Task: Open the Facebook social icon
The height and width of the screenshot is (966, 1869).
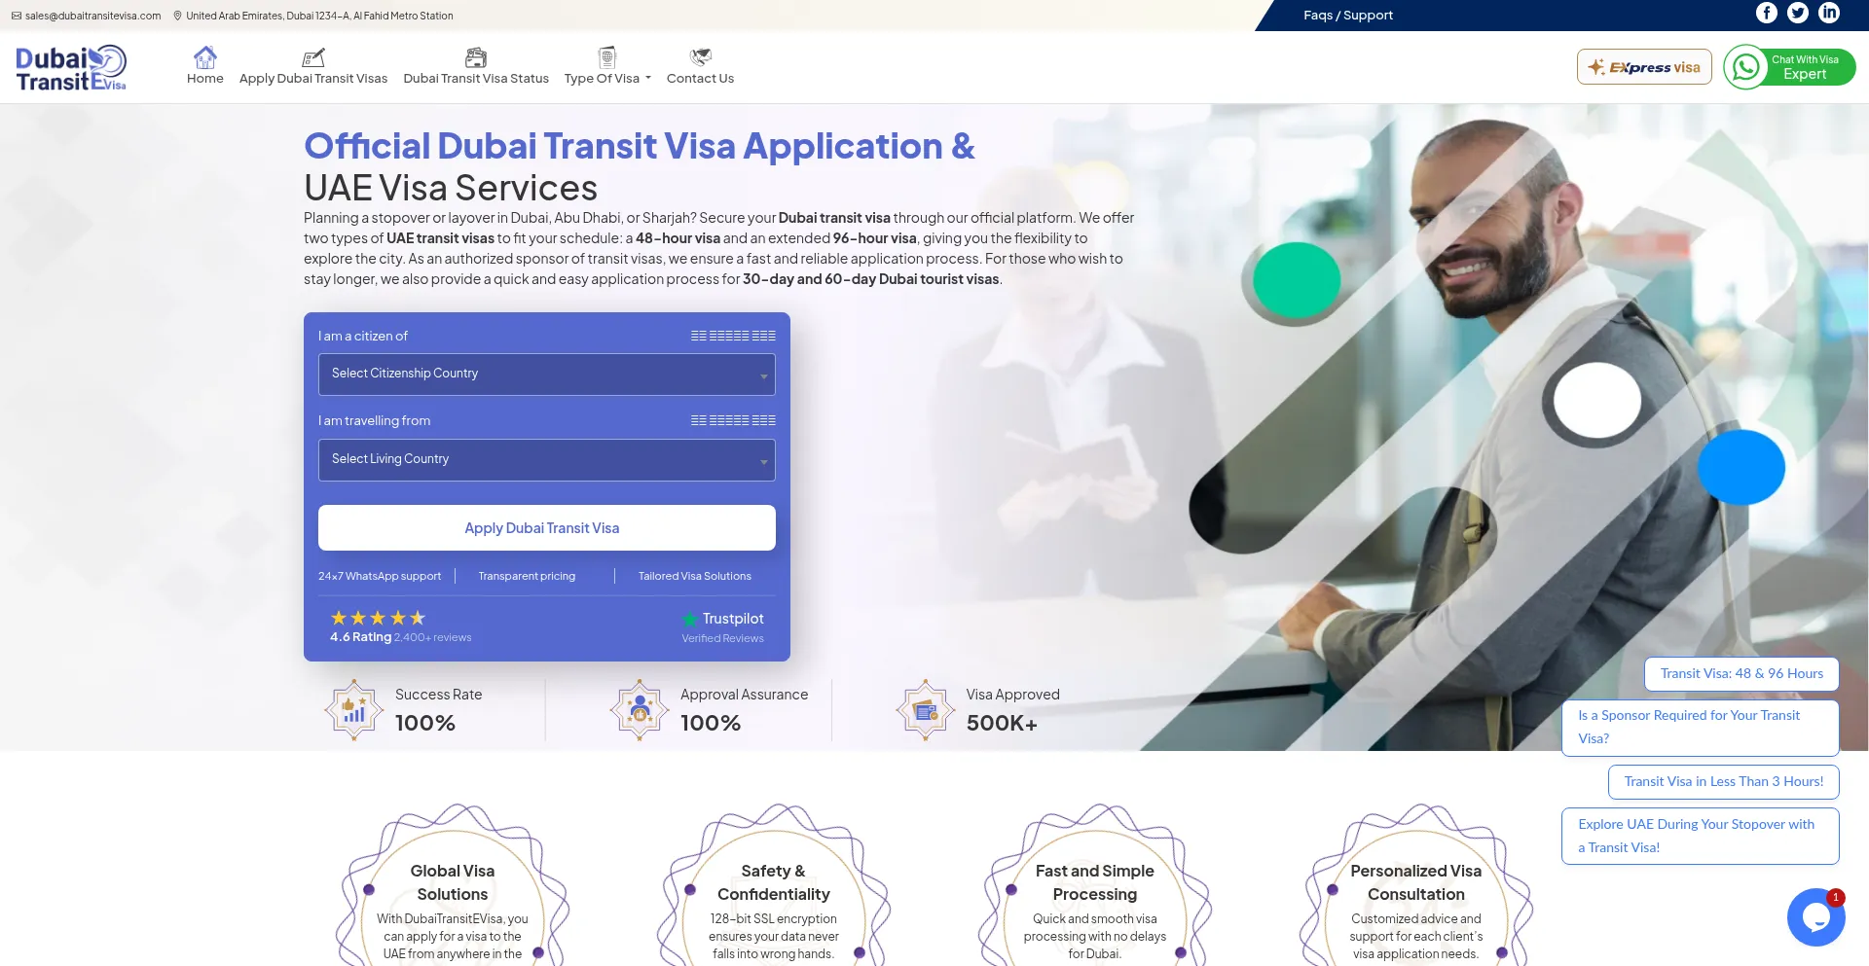Action: click(x=1767, y=13)
